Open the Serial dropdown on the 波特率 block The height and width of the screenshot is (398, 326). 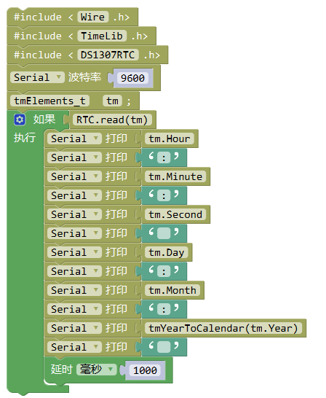pyautogui.click(x=37, y=77)
